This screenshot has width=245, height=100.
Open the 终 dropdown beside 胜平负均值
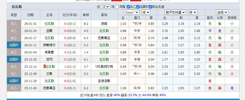193,12
